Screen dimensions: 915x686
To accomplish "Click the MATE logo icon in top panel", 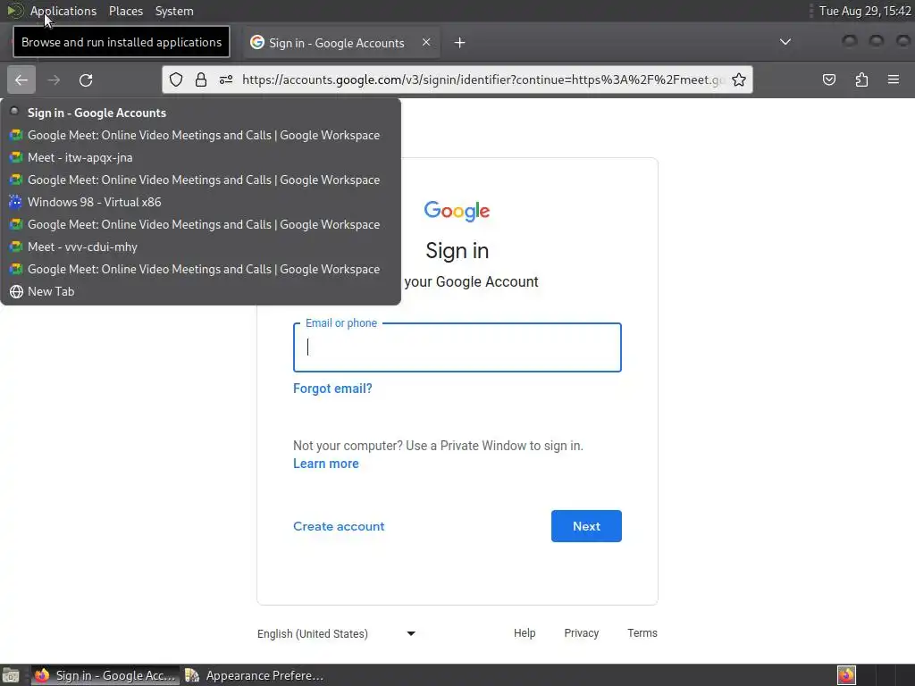I will [14, 11].
